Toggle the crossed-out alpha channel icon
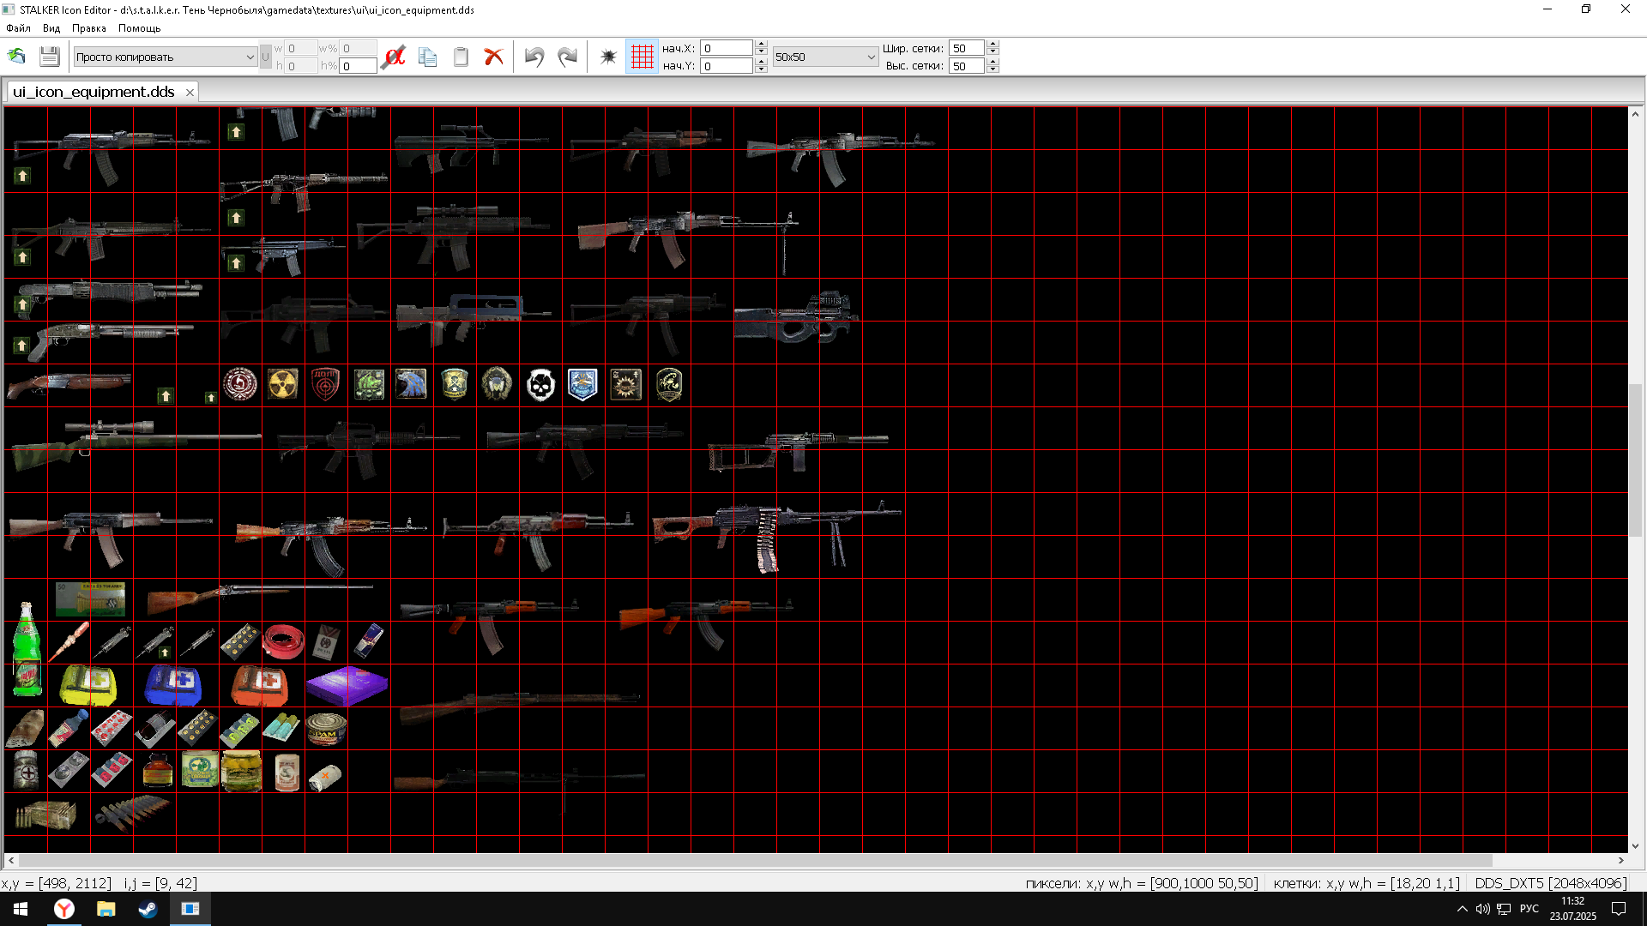Screen dimensions: 1647x926 coord(394,57)
